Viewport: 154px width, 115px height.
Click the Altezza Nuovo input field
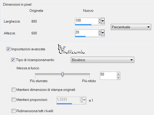[x=86, y=33]
